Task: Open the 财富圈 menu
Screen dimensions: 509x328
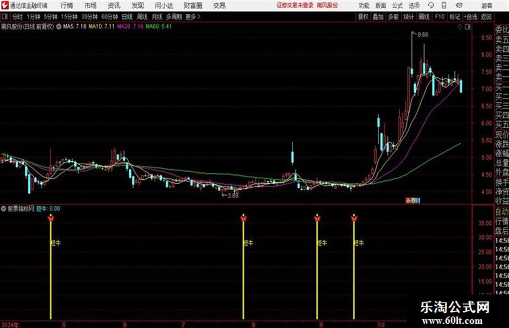Action: pos(193,5)
